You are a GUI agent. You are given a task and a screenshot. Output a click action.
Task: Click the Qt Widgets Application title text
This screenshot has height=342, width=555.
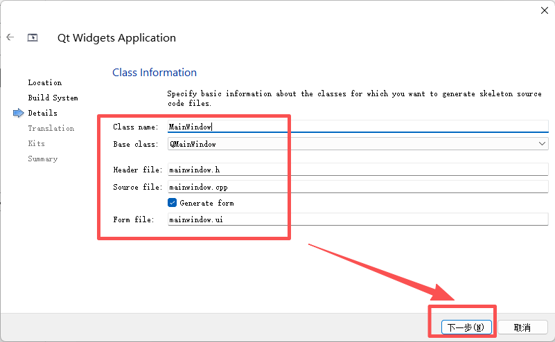pos(116,38)
